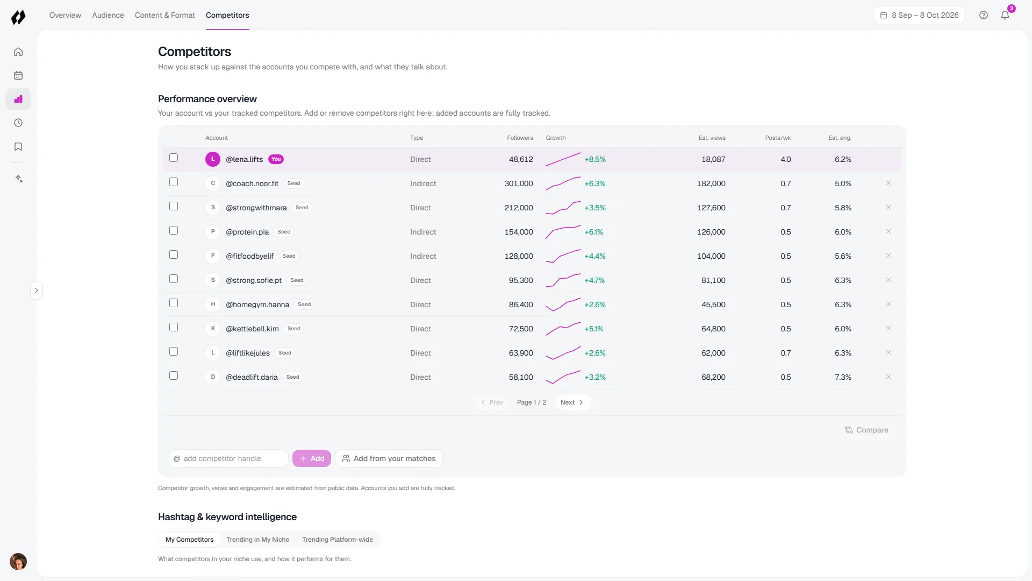Remove @coach.noor.fit from competitors
Image resolution: width=1032 pixels, height=581 pixels.
pos(888,183)
